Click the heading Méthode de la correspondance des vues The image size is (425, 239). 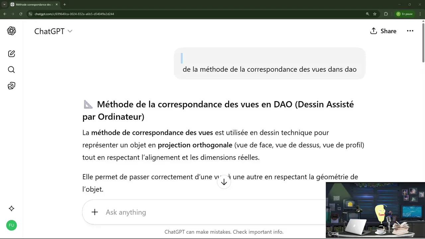tap(218, 111)
